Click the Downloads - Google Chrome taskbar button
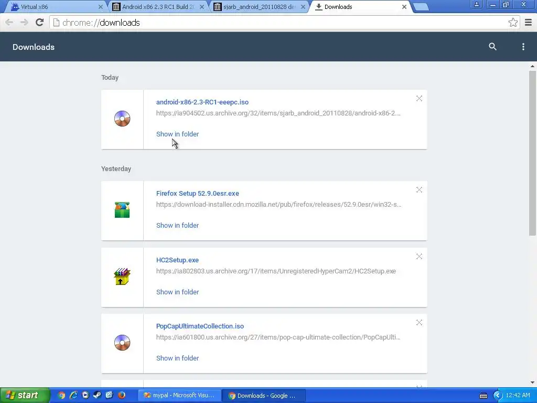 point(264,396)
